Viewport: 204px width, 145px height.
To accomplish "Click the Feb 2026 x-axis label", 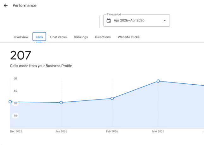I will coord(112,131).
